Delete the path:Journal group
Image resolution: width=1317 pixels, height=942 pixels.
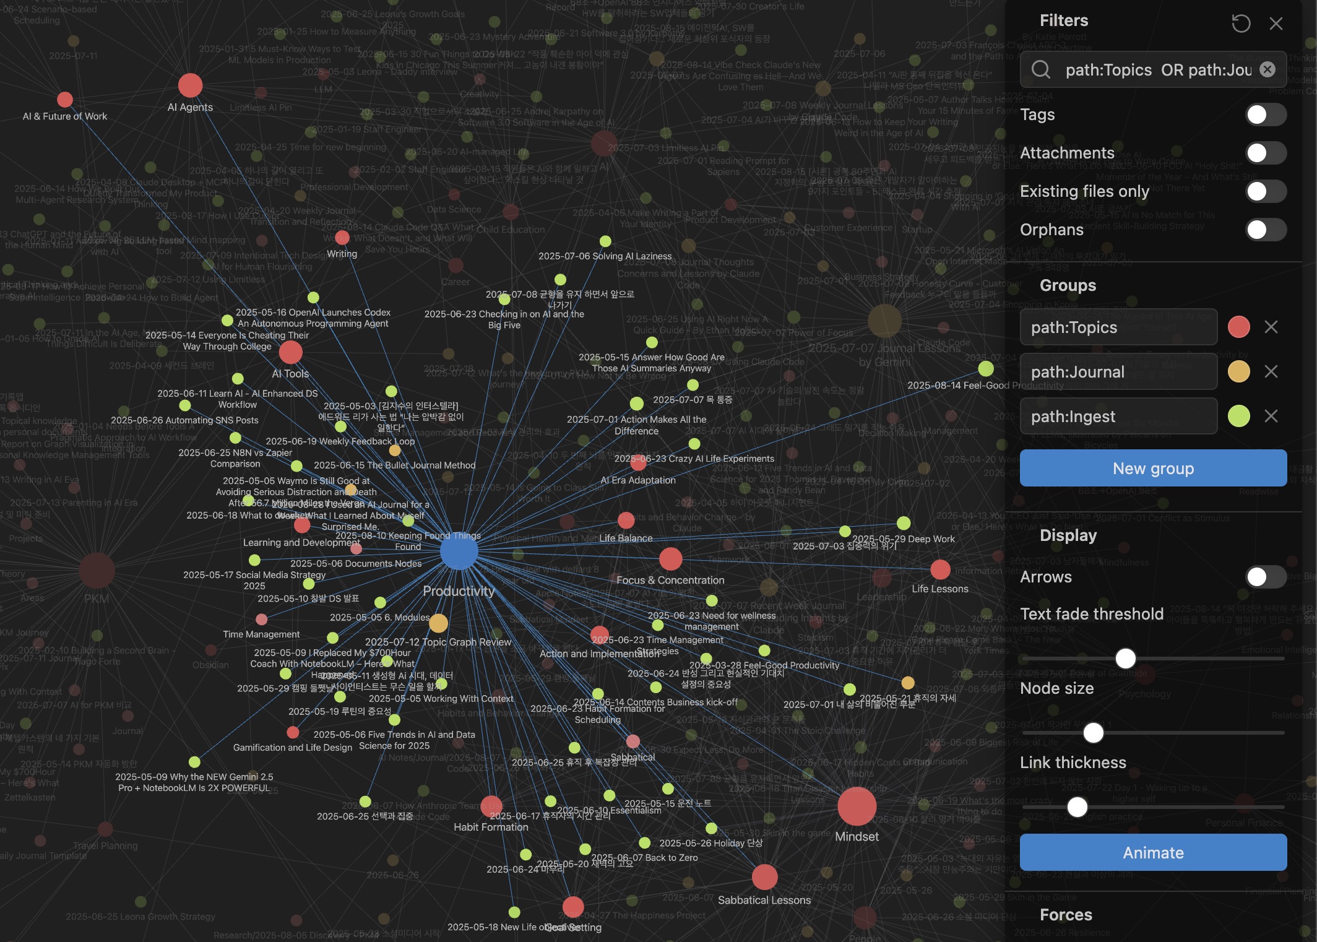coord(1271,371)
